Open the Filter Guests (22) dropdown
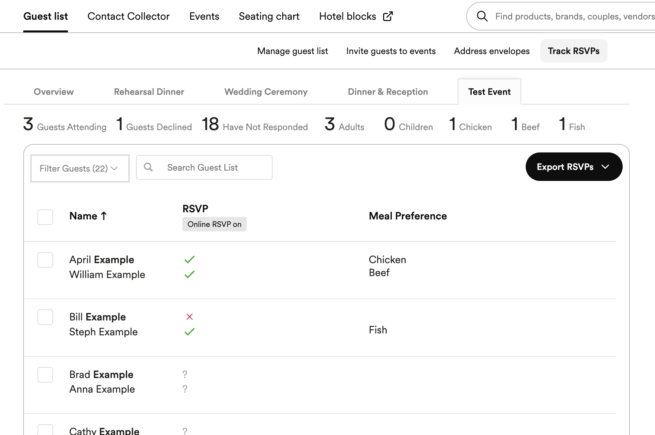The width and height of the screenshot is (655, 435). (80, 168)
